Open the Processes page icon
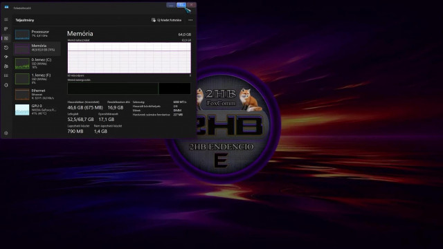 point(6,29)
